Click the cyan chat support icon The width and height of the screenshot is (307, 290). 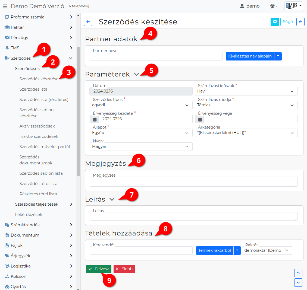(275, 22)
